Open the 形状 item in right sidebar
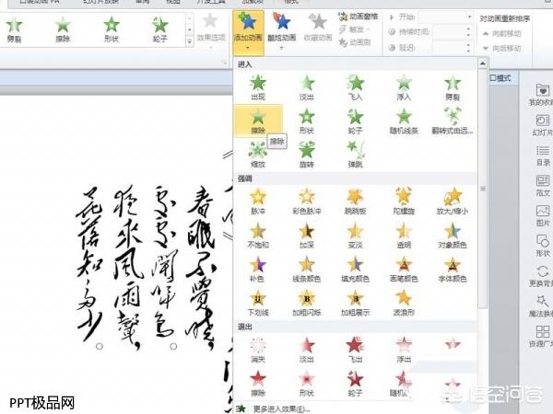The width and height of the screenshot is (553, 414). click(543, 246)
